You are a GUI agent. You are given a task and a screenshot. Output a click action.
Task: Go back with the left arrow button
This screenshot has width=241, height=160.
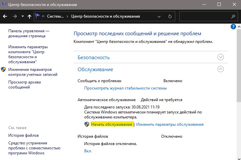[x=5, y=16]
